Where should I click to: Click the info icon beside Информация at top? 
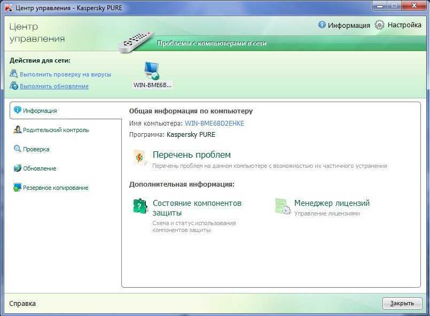pyautogui.click(x=322, y=25)
